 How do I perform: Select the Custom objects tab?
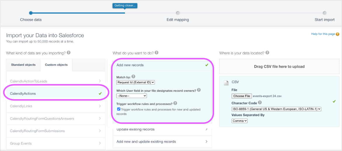click(56, 65)
